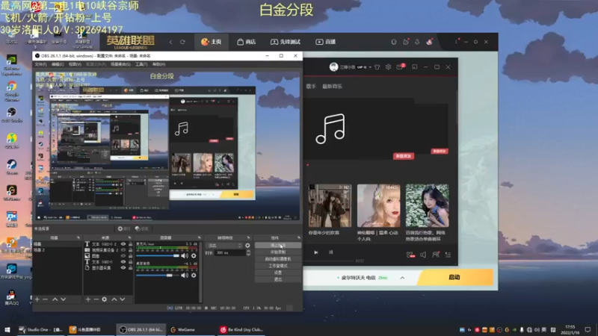Adjust the 麦克风/Aux volume slider

158,255
